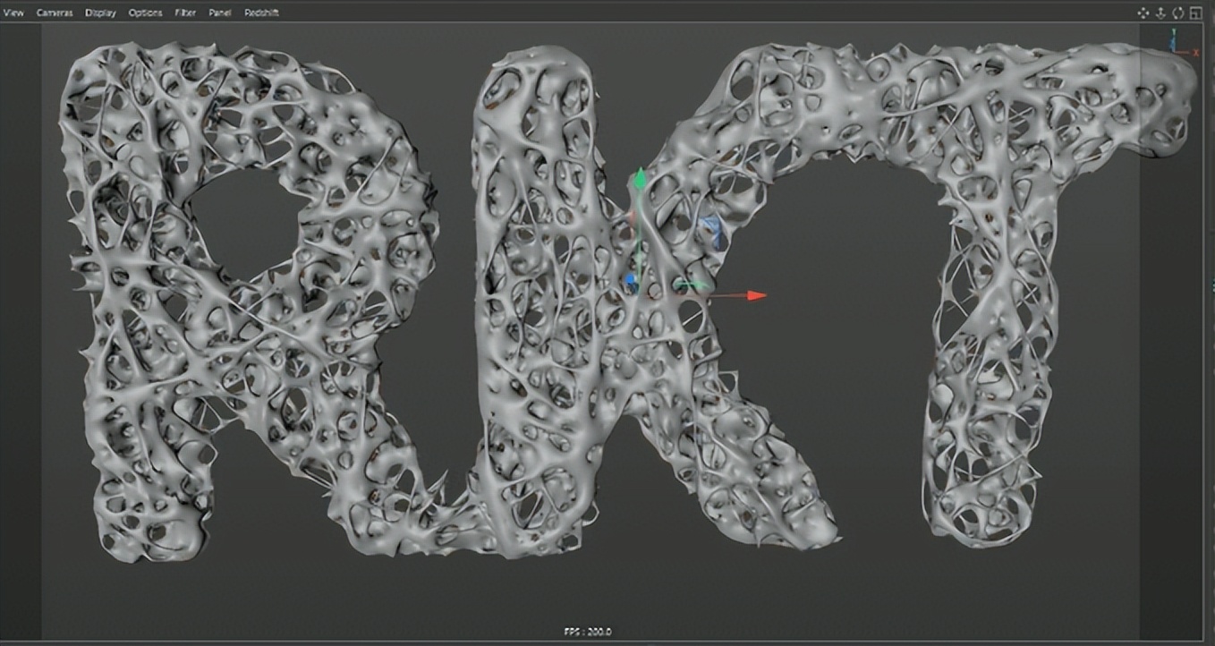This screenshot has height=646, width=1215.
Task: Open the Options menu
Action: coord(143,13)
